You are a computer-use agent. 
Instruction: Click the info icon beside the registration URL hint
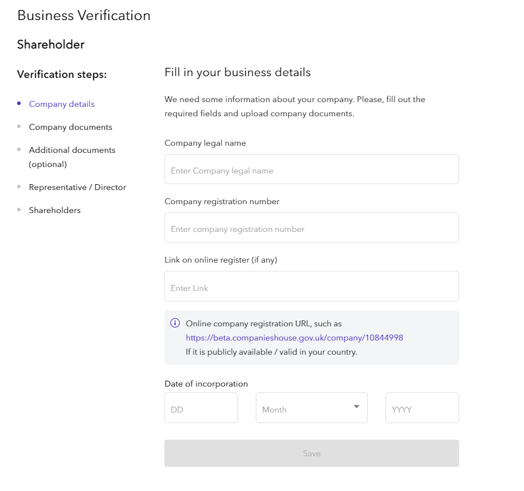(175, 323)
